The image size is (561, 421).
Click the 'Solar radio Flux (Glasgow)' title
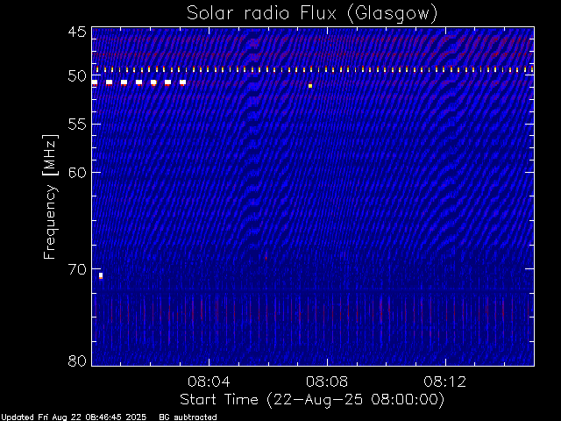pyautogui.click(x=312, y=13)
